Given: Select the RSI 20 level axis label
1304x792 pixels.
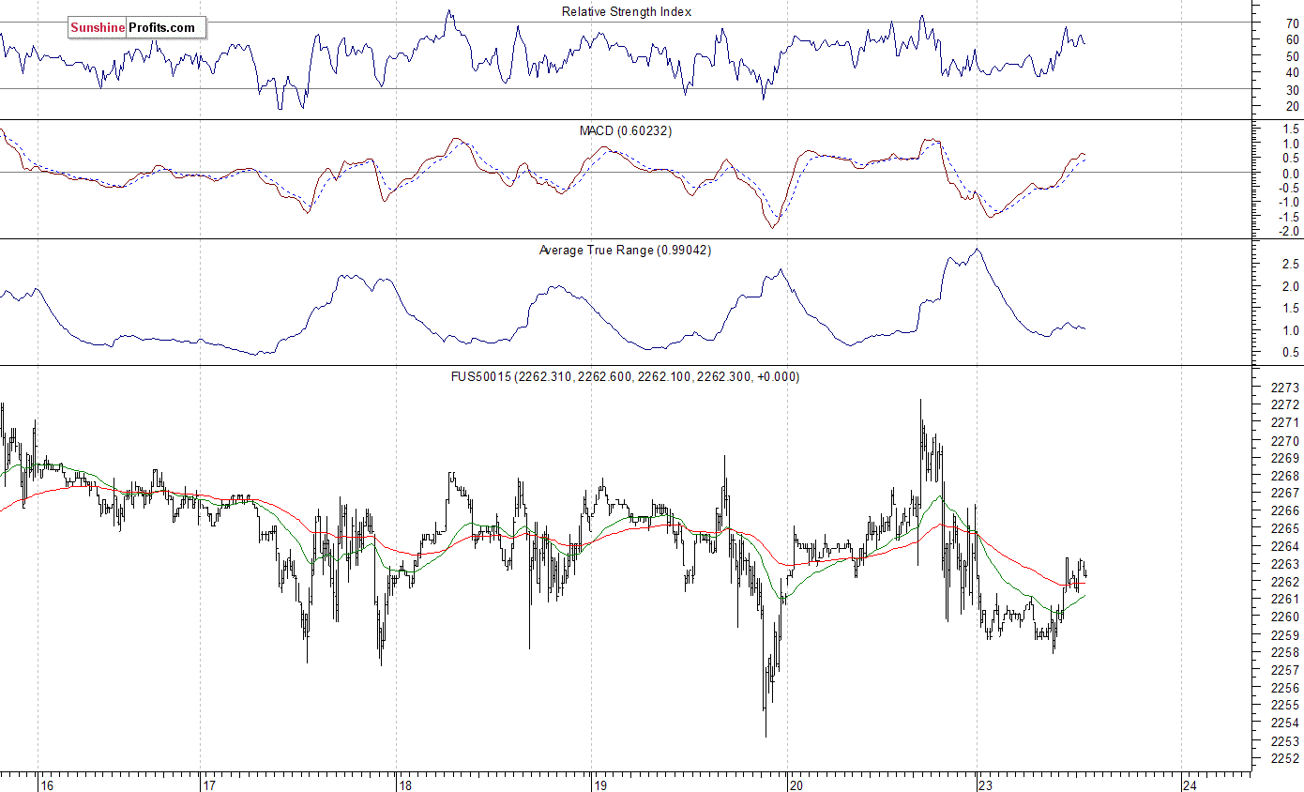Looking at the screenshot, I should pyautogui.click(x=1293, y=106).
